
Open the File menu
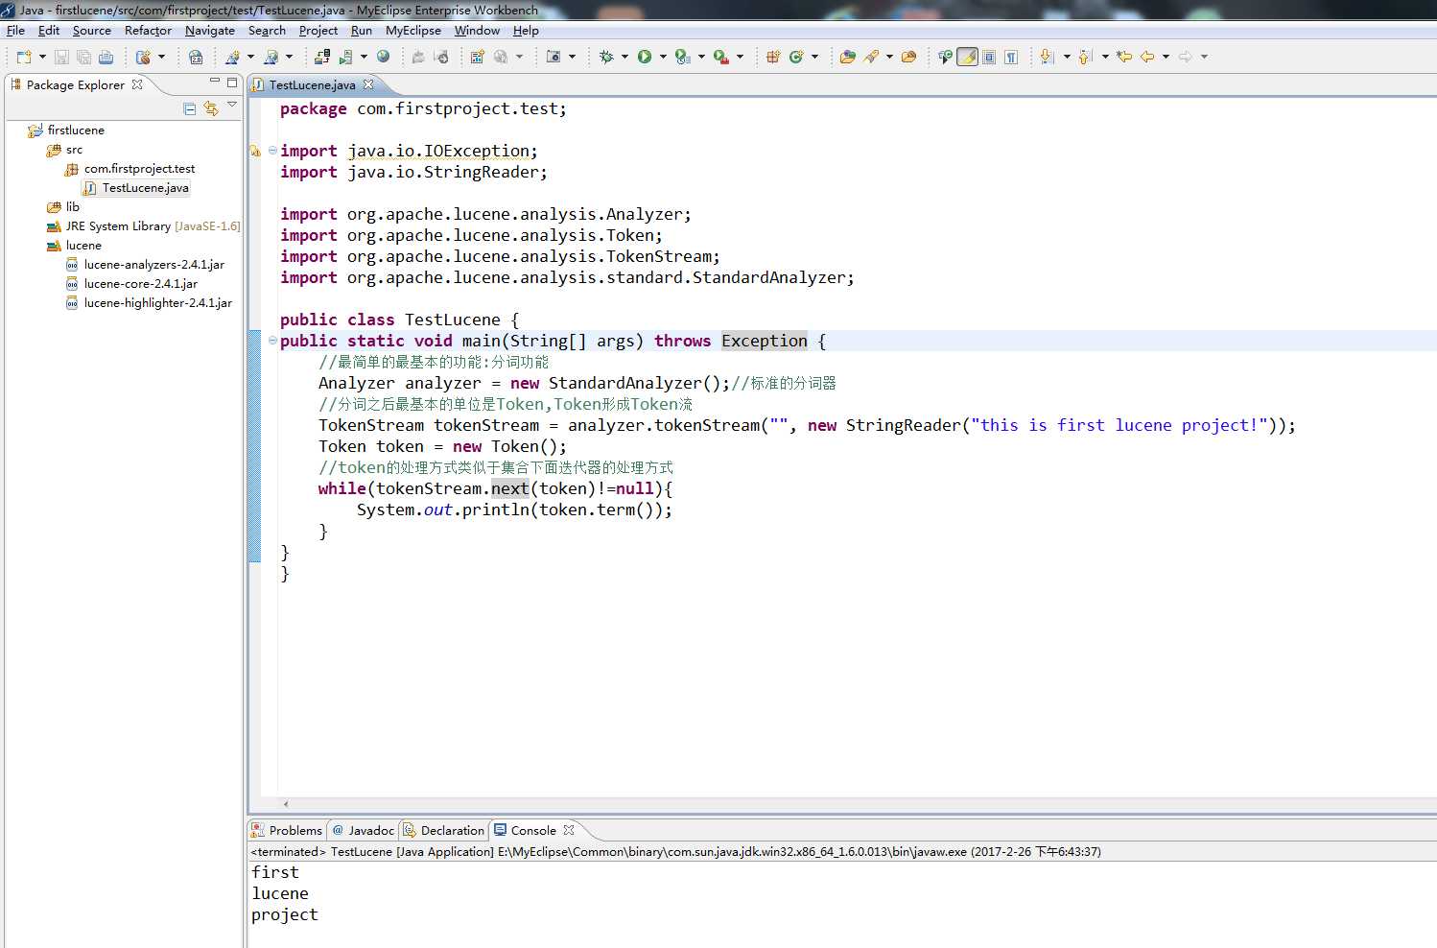(x=15, y=31)
